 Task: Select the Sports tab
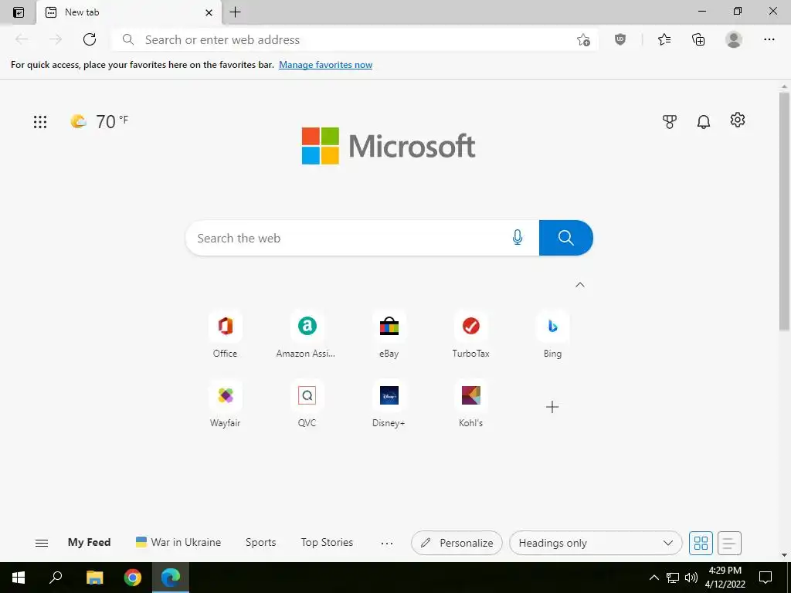coord(261,543)
